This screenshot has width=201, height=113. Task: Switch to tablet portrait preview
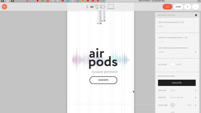97,7
